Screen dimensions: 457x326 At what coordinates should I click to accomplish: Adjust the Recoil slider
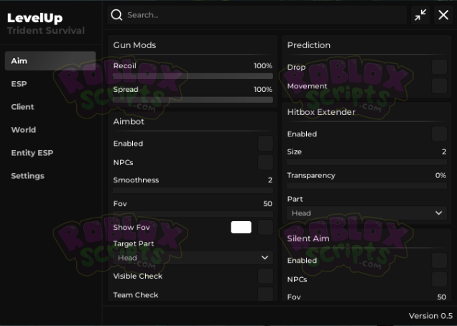point(193,75)
